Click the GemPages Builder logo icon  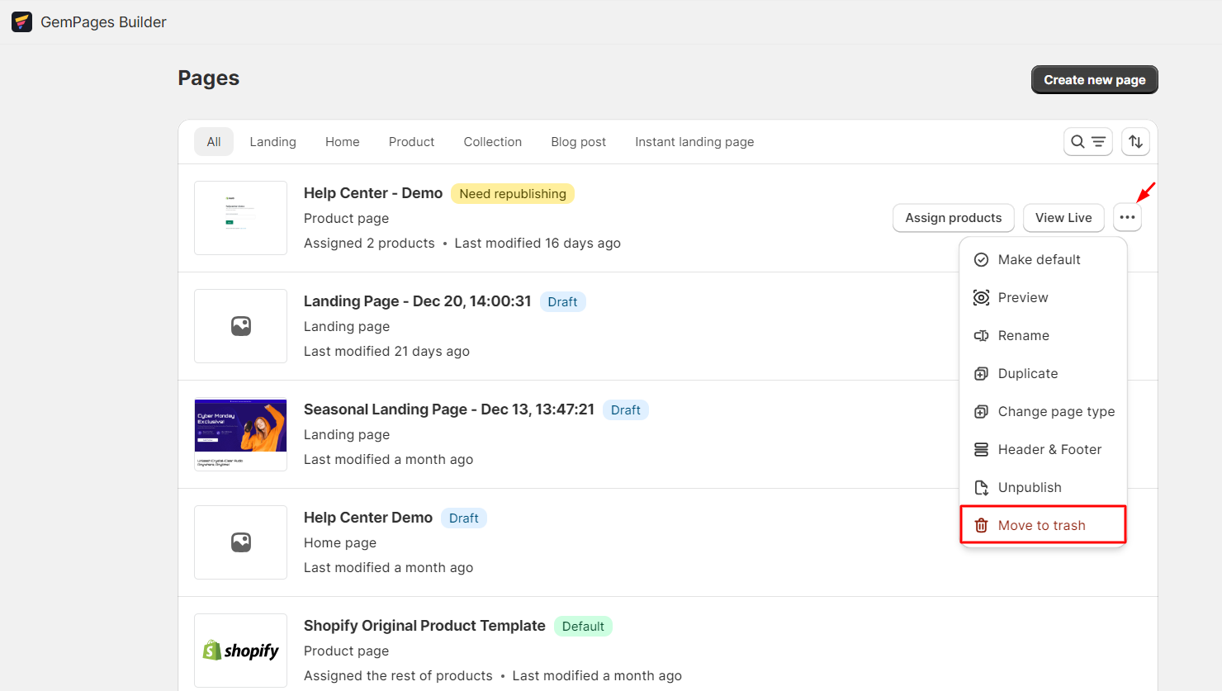click(x=22, y=22)
